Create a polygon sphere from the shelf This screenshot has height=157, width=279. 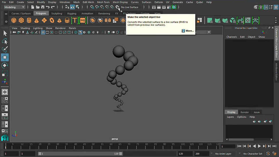pyautogui.click(x=14, y=20)
